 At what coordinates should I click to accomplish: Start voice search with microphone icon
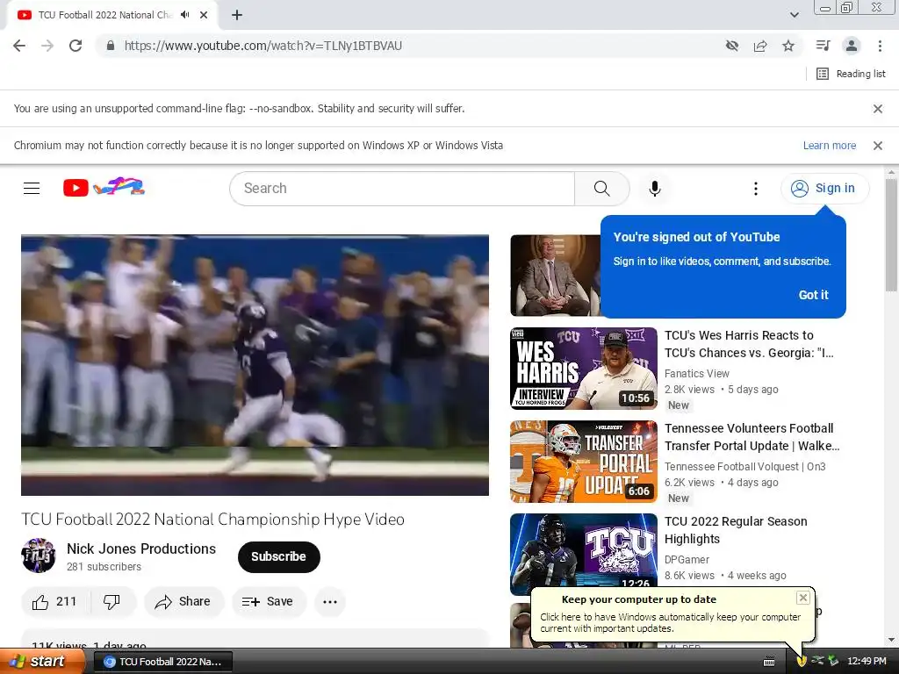click(654, 189)
